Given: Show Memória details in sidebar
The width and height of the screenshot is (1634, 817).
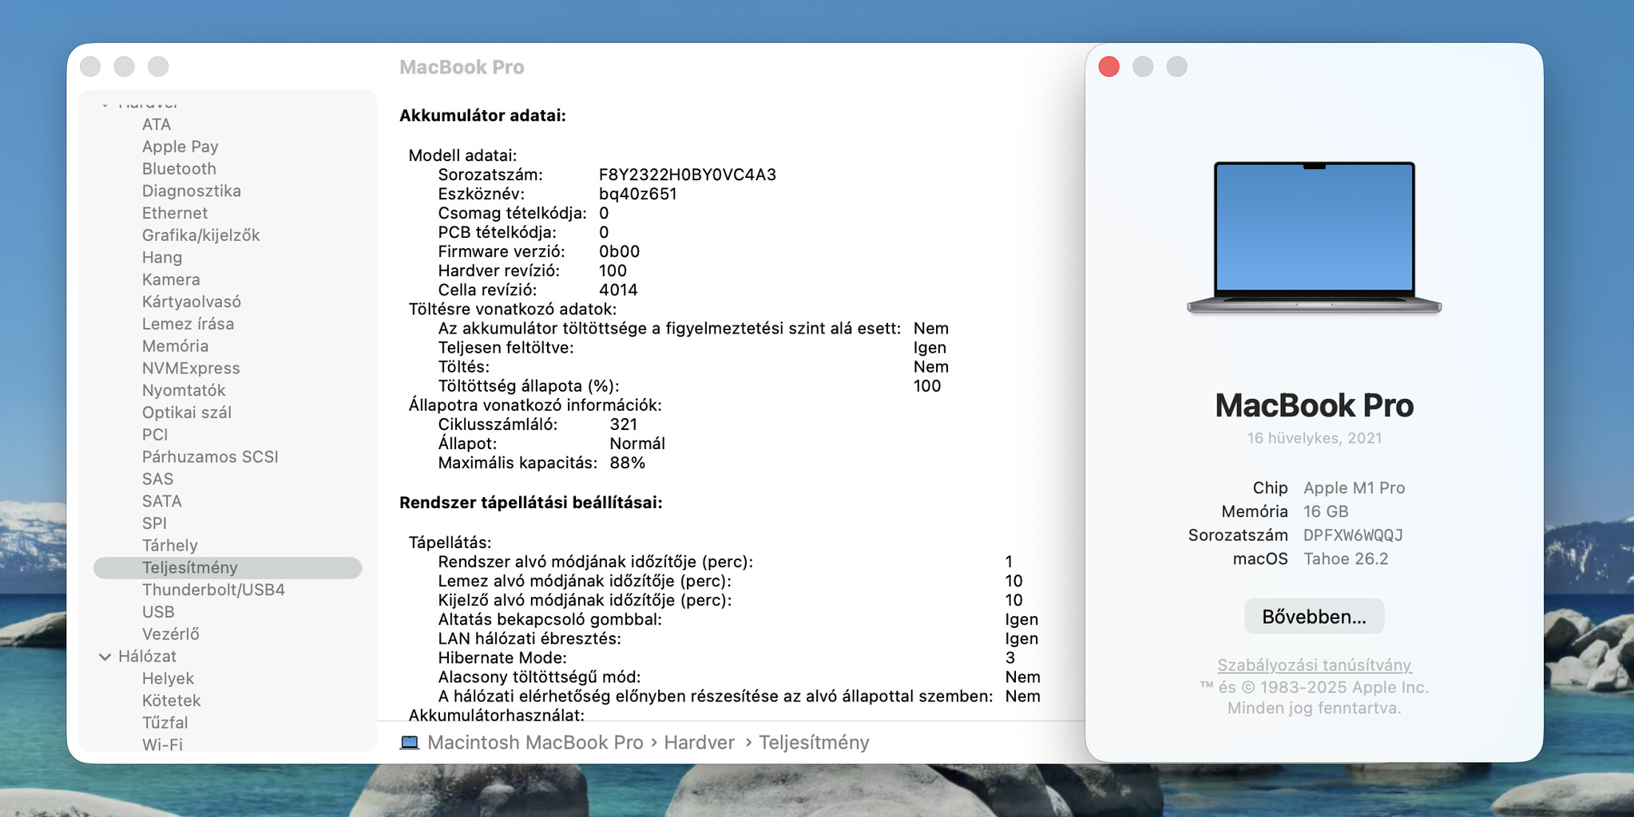Looking at the screenshot, I should tap(175, 346).
